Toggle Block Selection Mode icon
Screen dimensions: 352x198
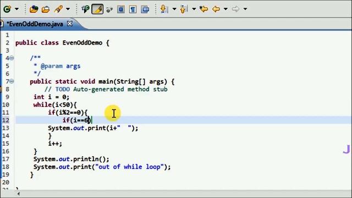coord(121,9)
